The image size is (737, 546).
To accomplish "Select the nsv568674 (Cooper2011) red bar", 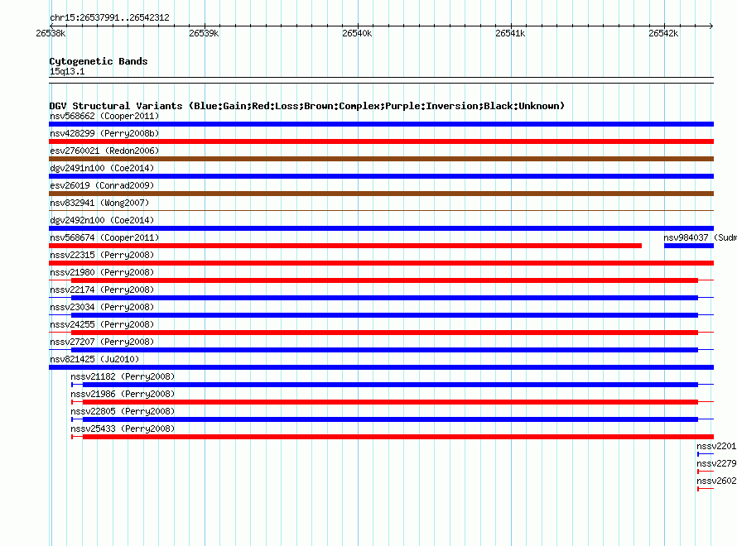I will tap(345, 246).
